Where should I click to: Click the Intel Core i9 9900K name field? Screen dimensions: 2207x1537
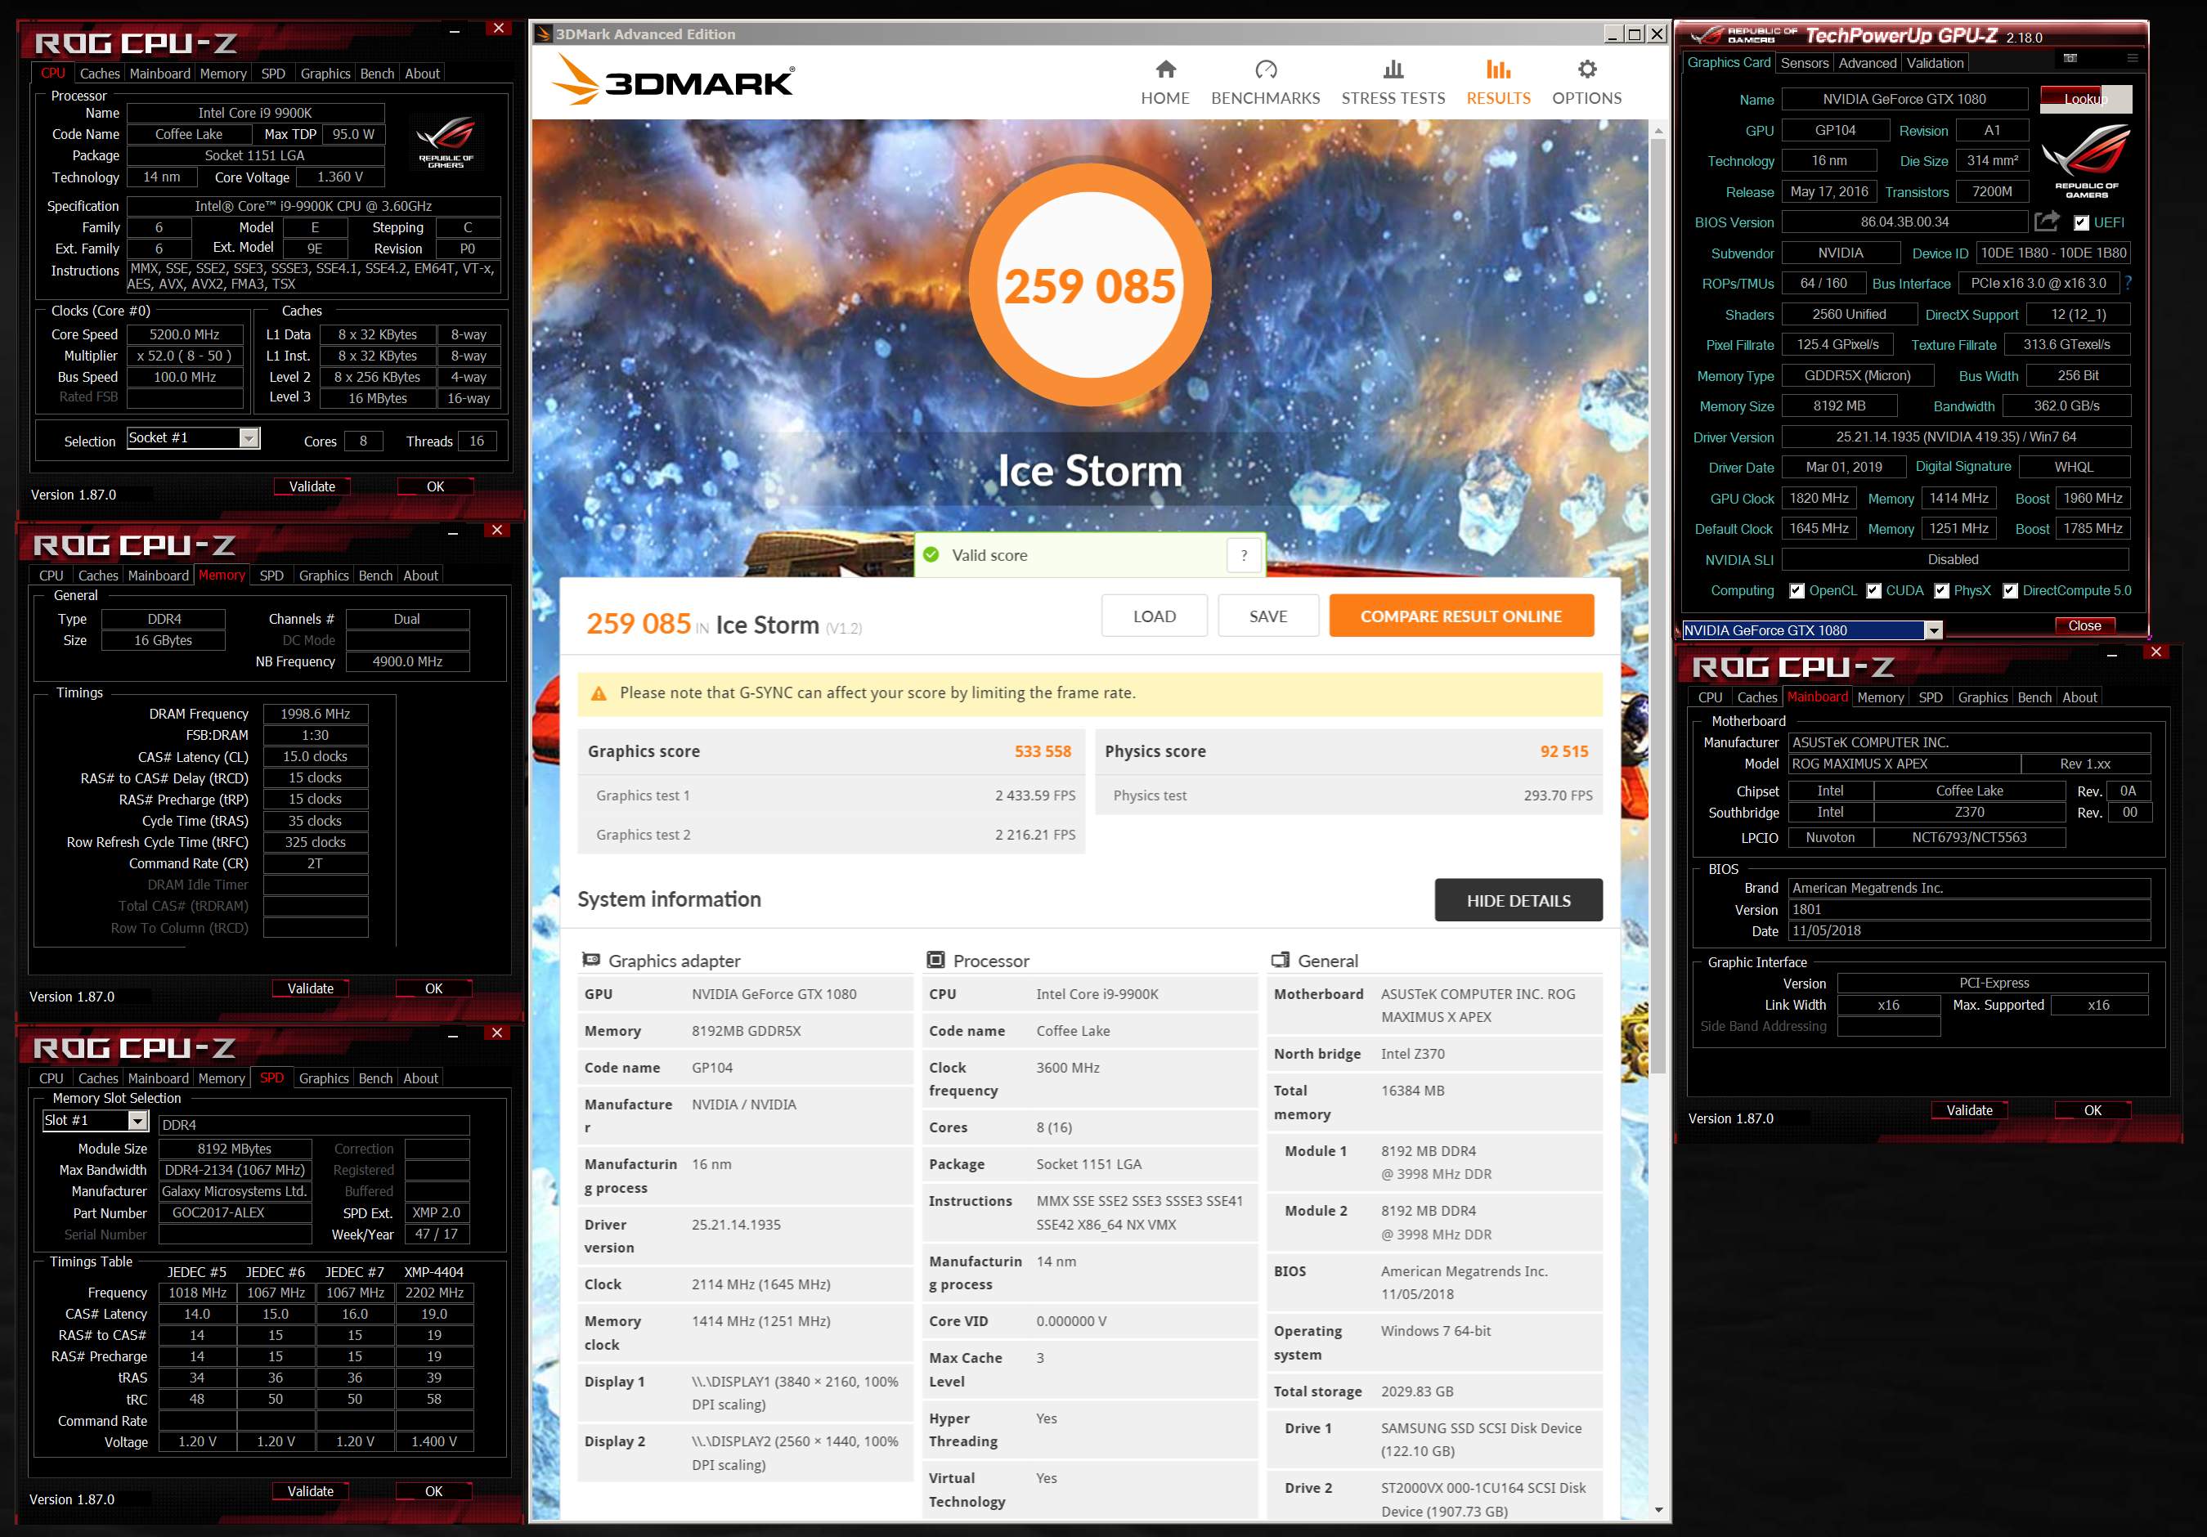255,113
